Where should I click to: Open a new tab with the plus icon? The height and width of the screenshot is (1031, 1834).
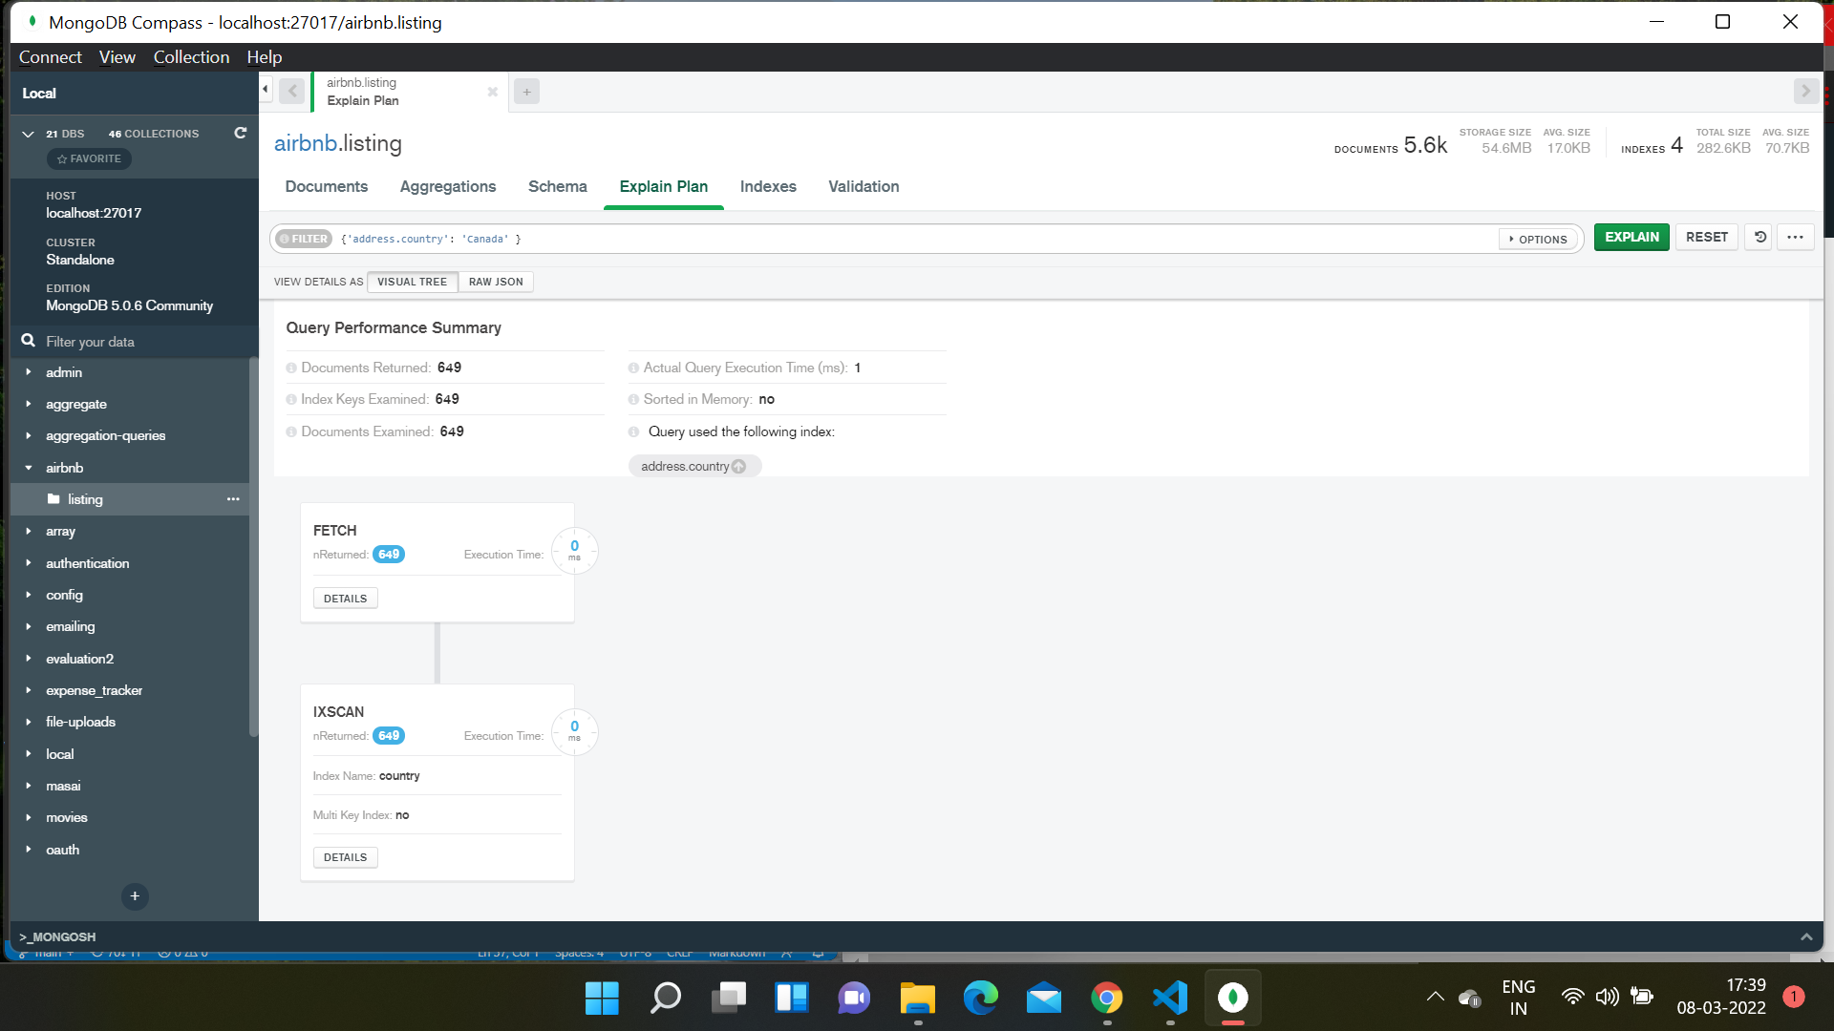coord(526,91)
